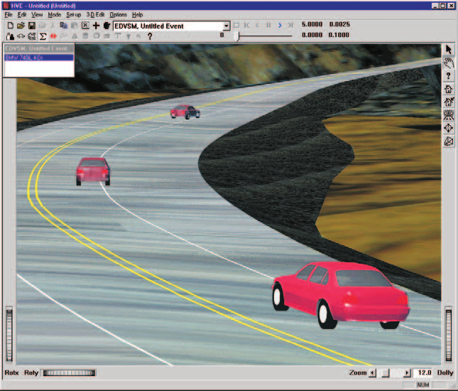This screenshot has width=458, height=391.
Task: Set home view with house-and-arrow icon
Action: tap(449, 102)
